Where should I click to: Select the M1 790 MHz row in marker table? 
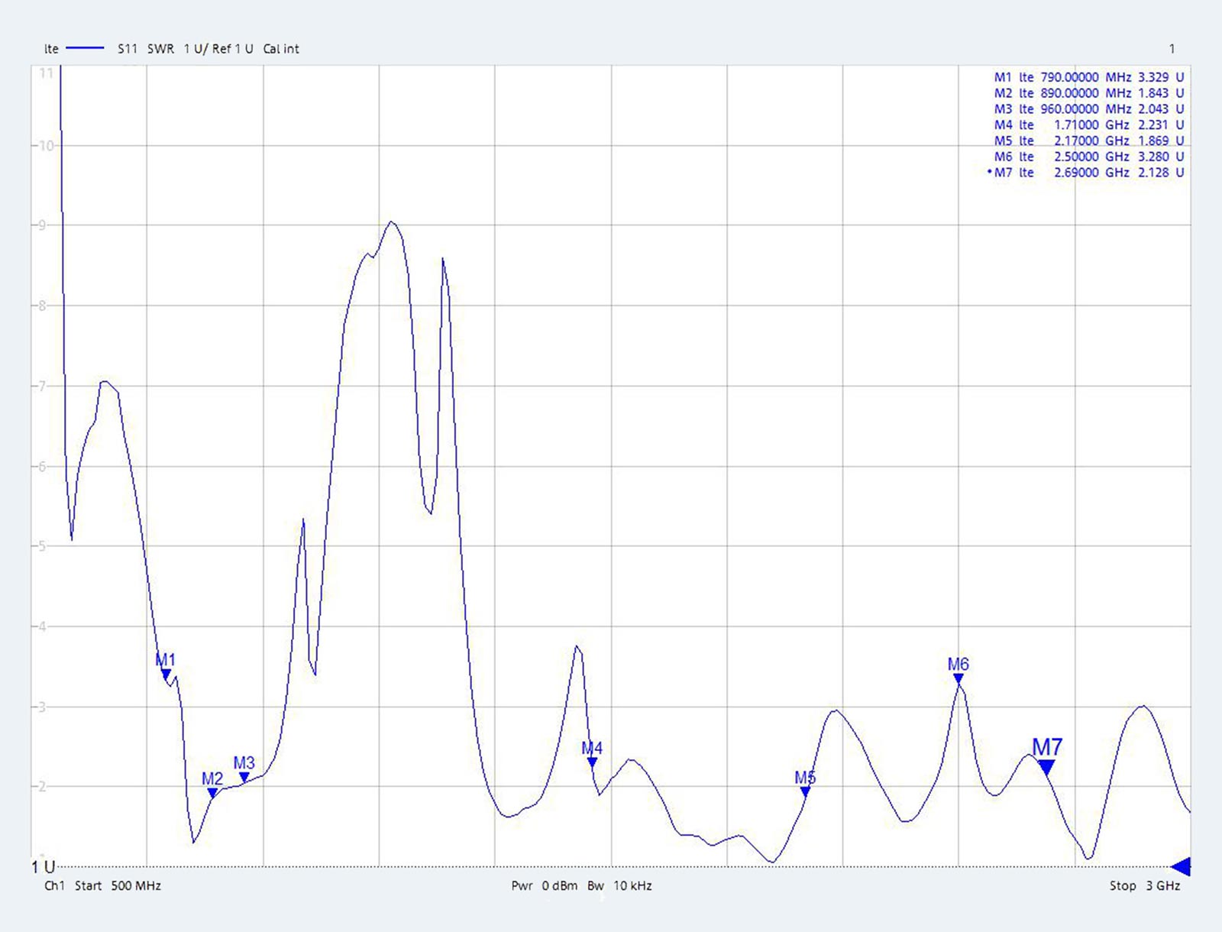1088,77
